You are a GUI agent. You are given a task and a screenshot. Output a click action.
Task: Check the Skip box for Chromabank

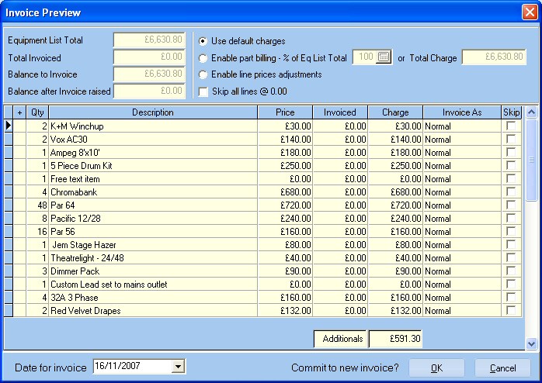click(511, 191)
